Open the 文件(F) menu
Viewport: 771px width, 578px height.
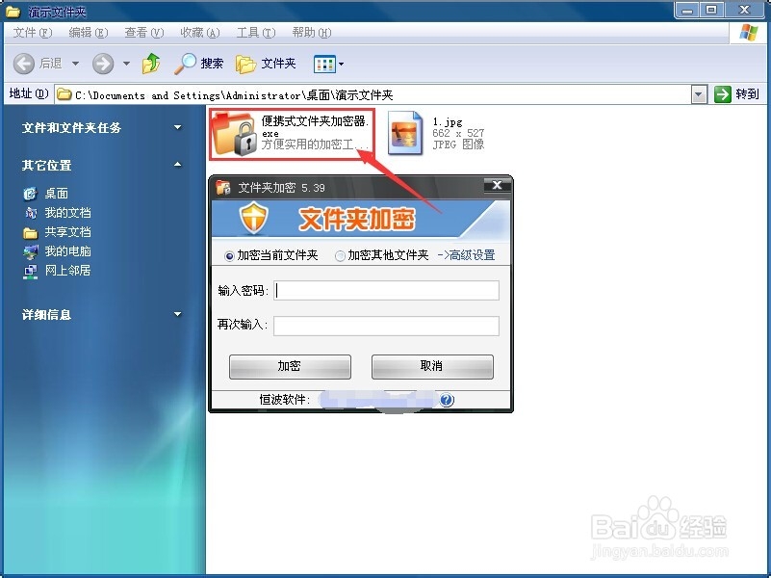click(x=33, y=33)
